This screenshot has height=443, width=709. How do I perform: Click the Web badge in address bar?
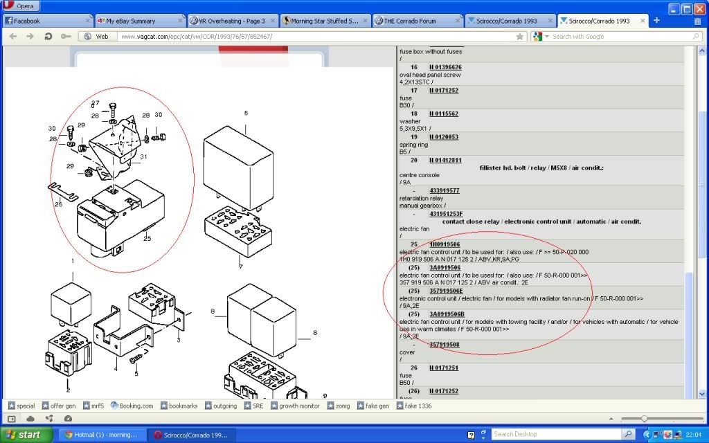point(96,36)
